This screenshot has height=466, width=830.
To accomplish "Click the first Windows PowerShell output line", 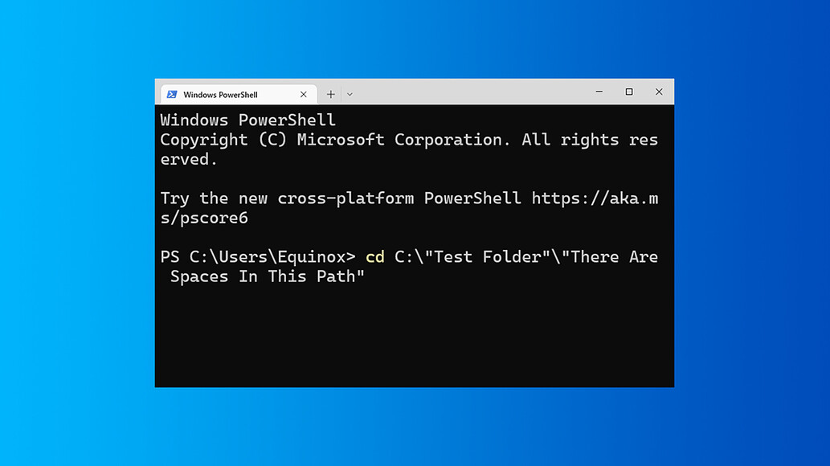I will pos(247,121).
